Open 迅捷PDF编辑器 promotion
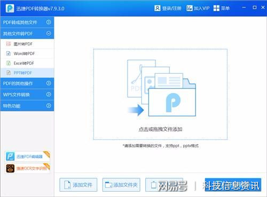The height and width of the screenshot is (197, 267). tap(27, 156)
